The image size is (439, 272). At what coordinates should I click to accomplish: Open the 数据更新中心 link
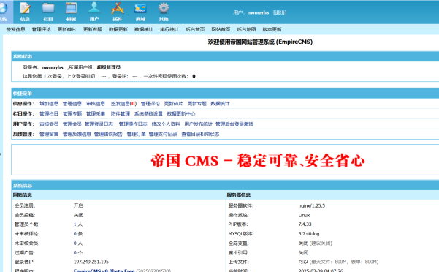(181, 114)
